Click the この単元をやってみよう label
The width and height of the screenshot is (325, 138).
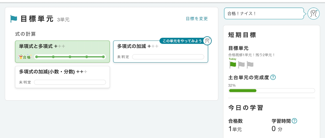point(182,41)
